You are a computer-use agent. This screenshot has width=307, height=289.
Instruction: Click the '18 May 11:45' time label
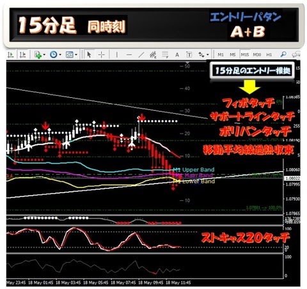pyautogui.click(x=178, y=283)
